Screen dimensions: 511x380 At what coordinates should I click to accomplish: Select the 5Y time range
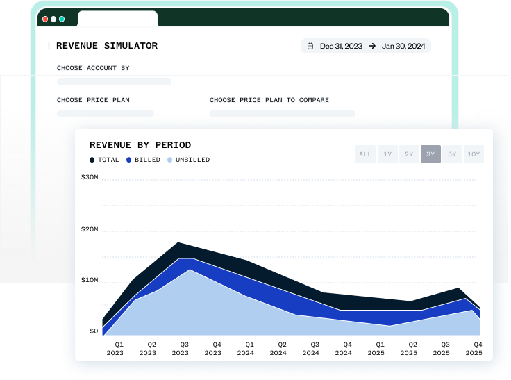point(452,154)
